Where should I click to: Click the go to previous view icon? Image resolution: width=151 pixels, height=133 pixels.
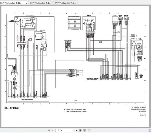85,130
